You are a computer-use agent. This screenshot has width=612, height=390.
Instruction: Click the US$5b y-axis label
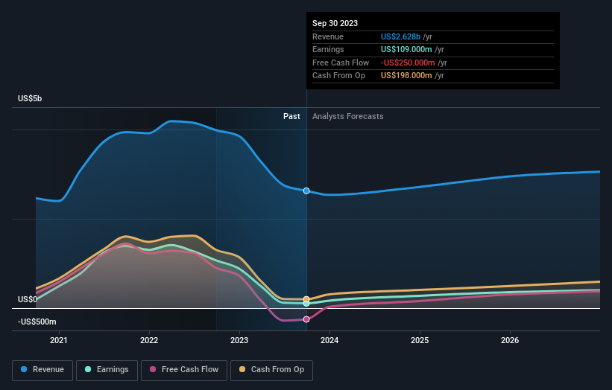pyautogui.click(x=30, y=98)
